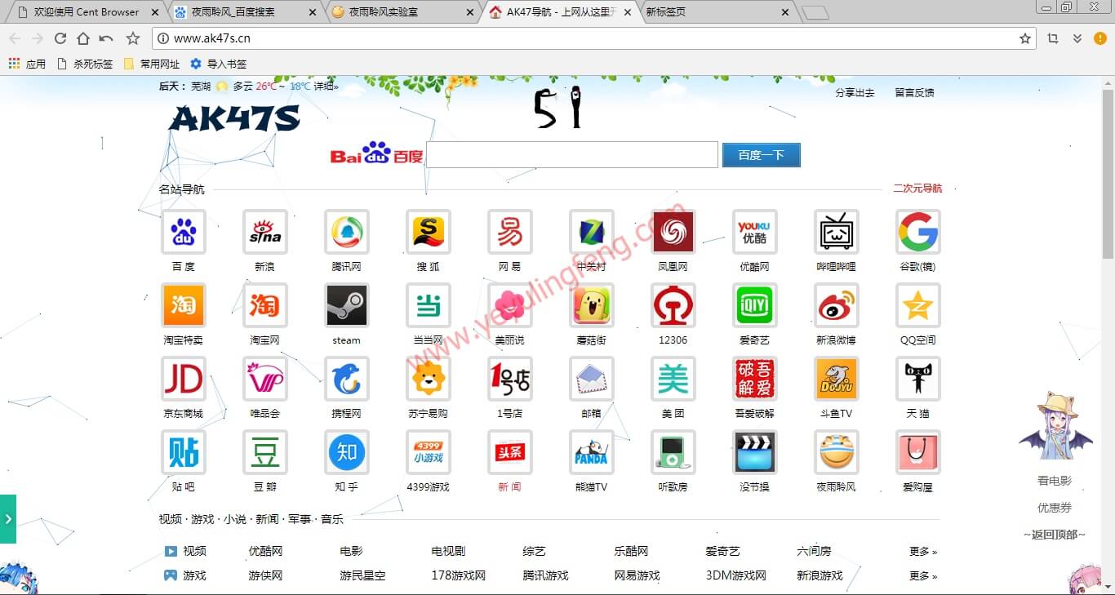Screen dimensions: 1115x595
Task: Expand weather details via 详细» link
Action: pyautogui.click(x=326, y=87)
